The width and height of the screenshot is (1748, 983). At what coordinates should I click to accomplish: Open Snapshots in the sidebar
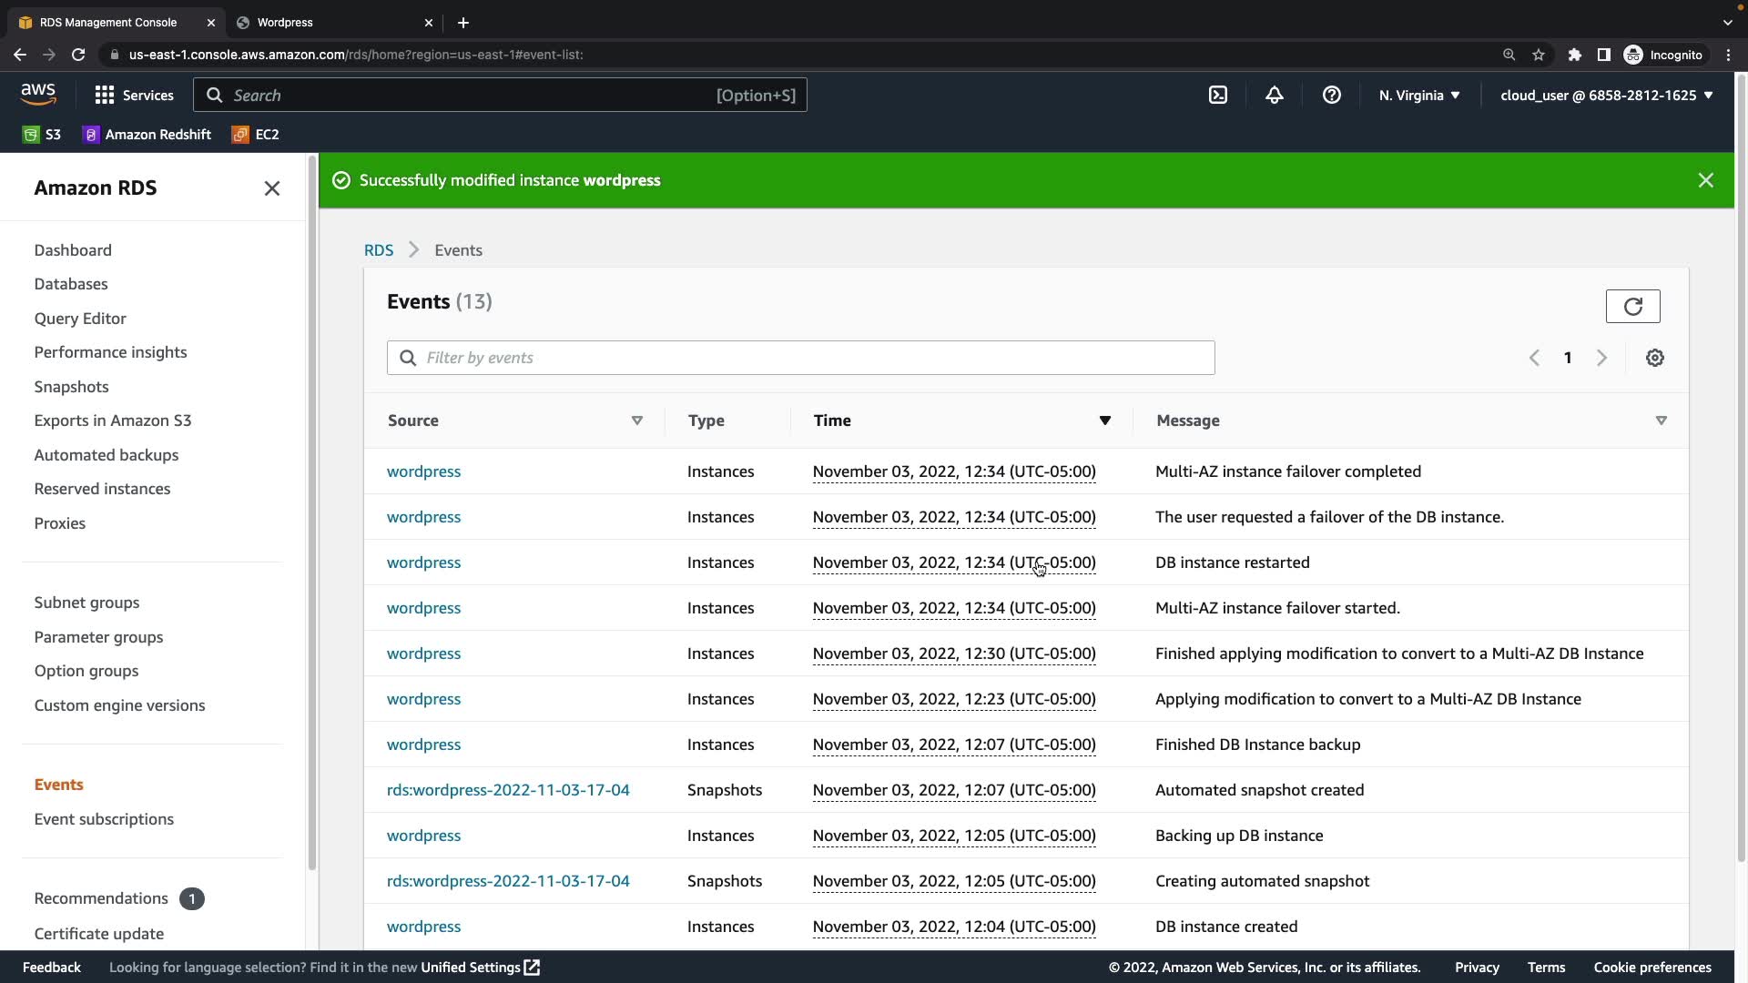[x=71, y=387]
